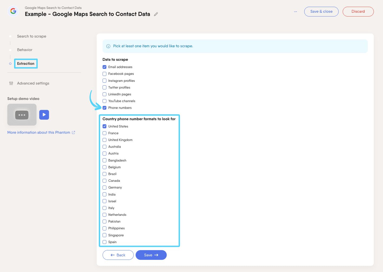Go to the Search to scrape step
This screenshot has width=383, height=272.
tap(32, 36)
